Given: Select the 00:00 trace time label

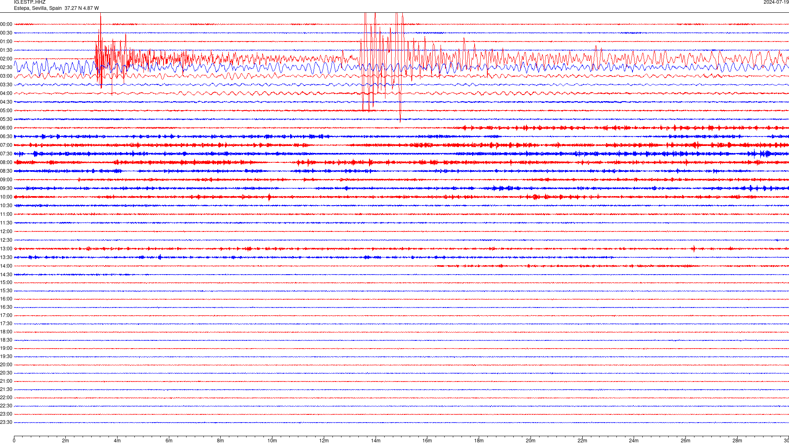Looking at the screenshot, I should tap(6, 24).
